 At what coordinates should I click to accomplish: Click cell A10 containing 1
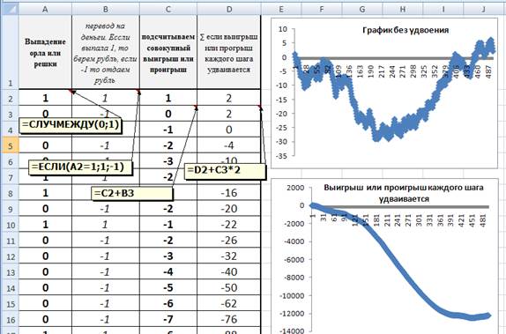point(45,225)
